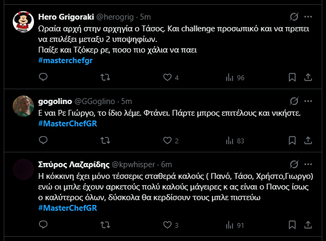Like the gogolino tweet
The image size is (326, 241).
[168, 141]
